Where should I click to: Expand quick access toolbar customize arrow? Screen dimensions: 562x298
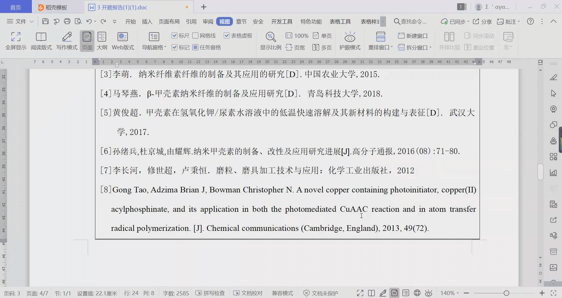click(115, 21)
